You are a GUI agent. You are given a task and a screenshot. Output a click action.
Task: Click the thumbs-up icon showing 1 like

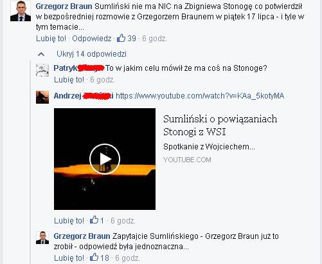pyautogui.click(x=94, y=220)
